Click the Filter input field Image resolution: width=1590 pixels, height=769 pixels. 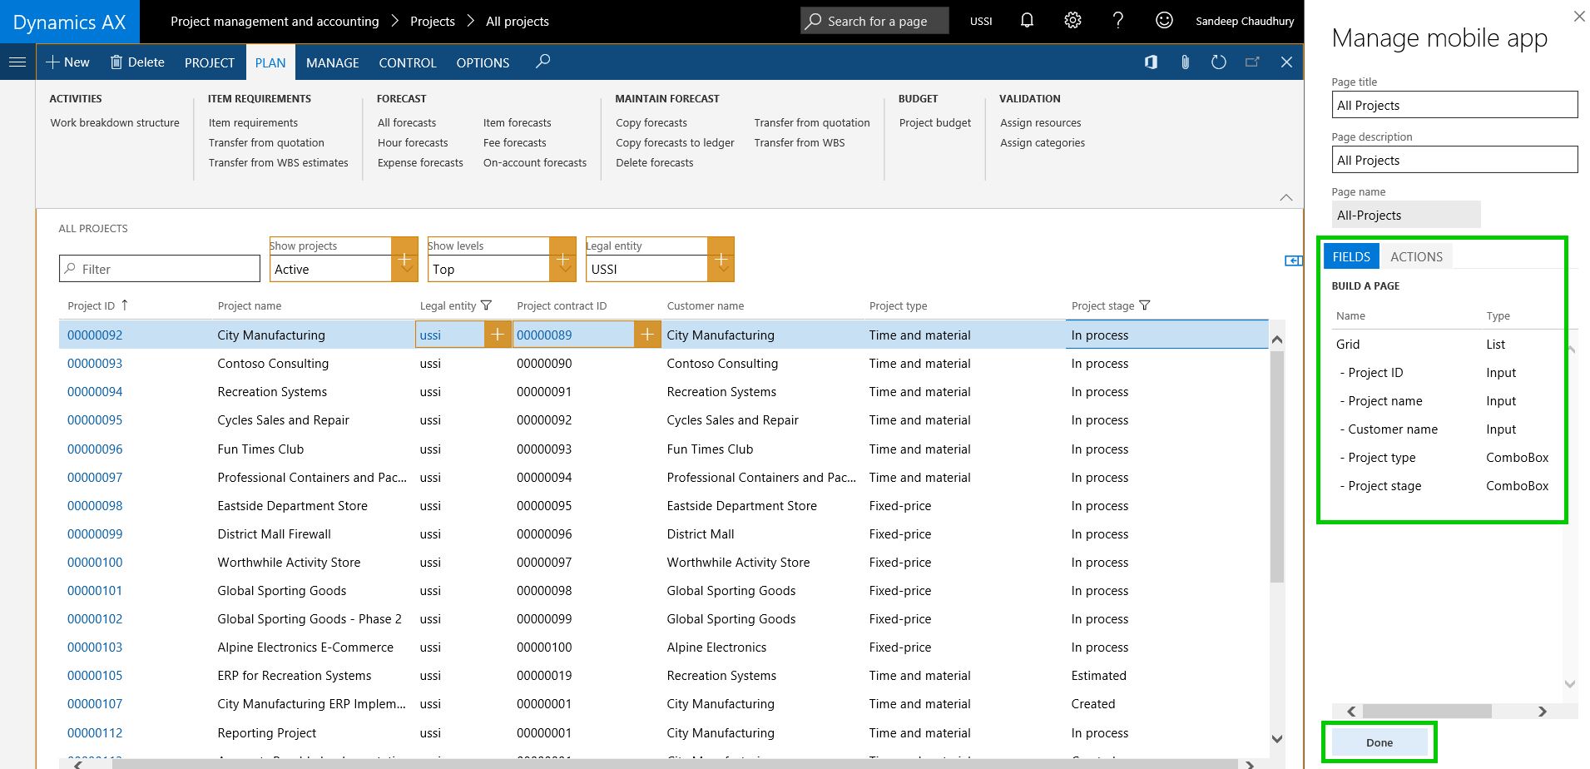tap(160, 269)
